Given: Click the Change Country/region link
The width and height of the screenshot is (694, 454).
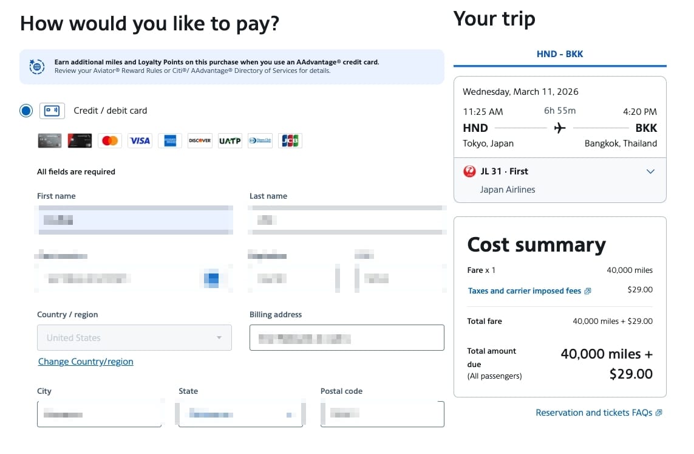Looking at the screenshot, I should pyautogui.click(x=86, y=362).
